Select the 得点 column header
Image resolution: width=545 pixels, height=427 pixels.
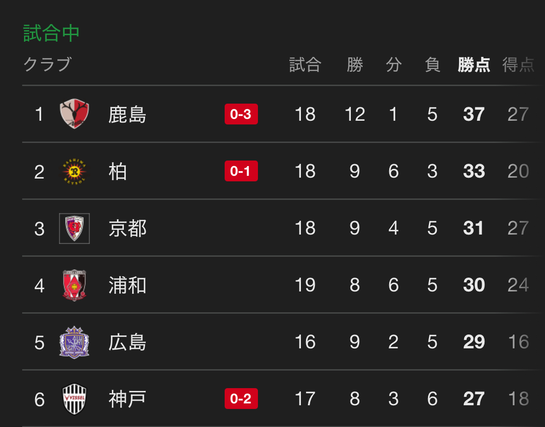(518, 65)
